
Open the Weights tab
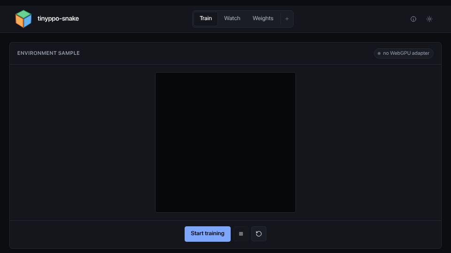pos(263,18)
